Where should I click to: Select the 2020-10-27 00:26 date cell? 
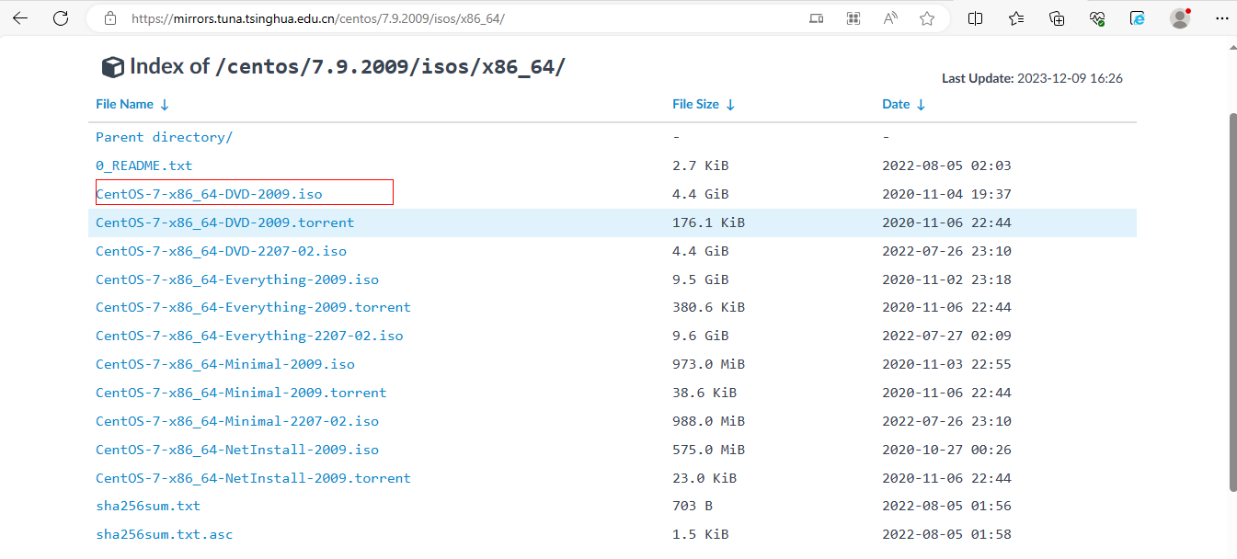(x=946, y=450)
